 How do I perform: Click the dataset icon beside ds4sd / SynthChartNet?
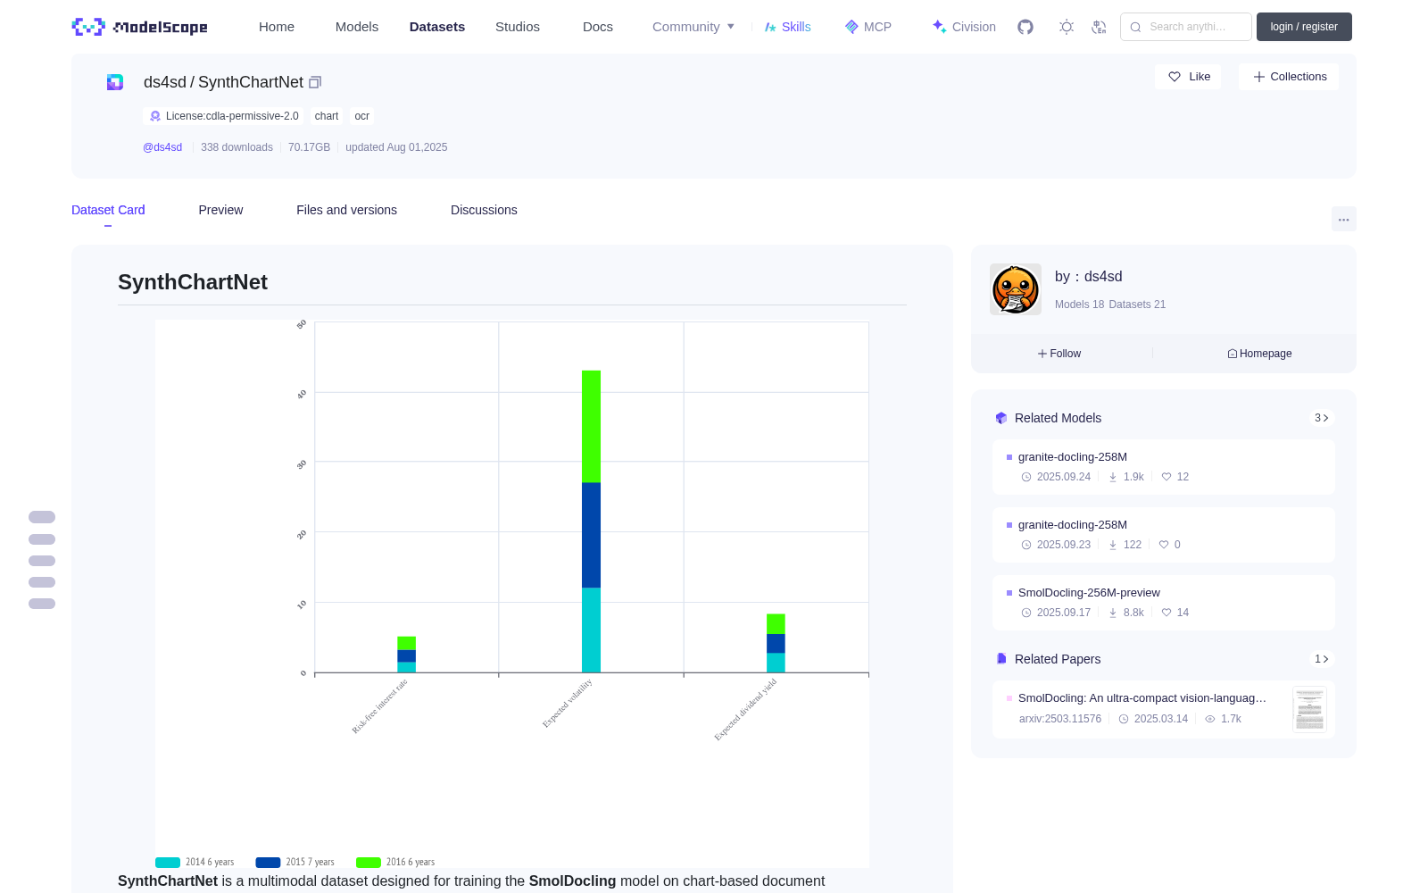pos(115,82)
